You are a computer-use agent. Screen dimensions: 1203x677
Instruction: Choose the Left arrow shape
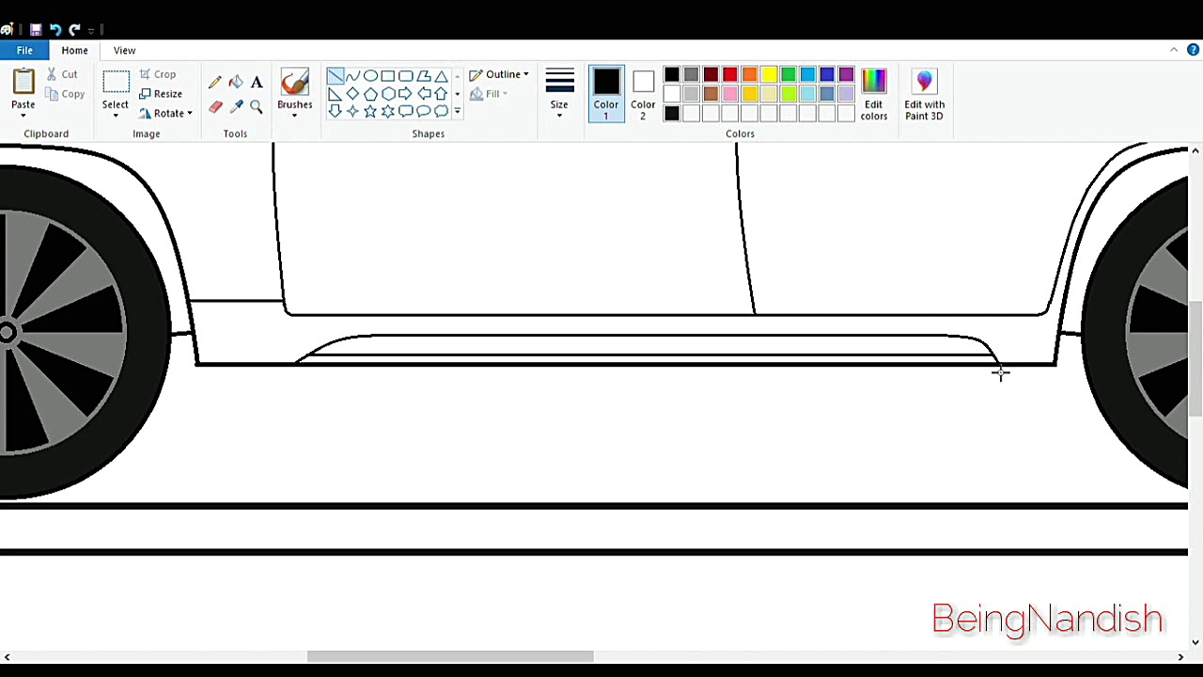click(x=424, y=94)
